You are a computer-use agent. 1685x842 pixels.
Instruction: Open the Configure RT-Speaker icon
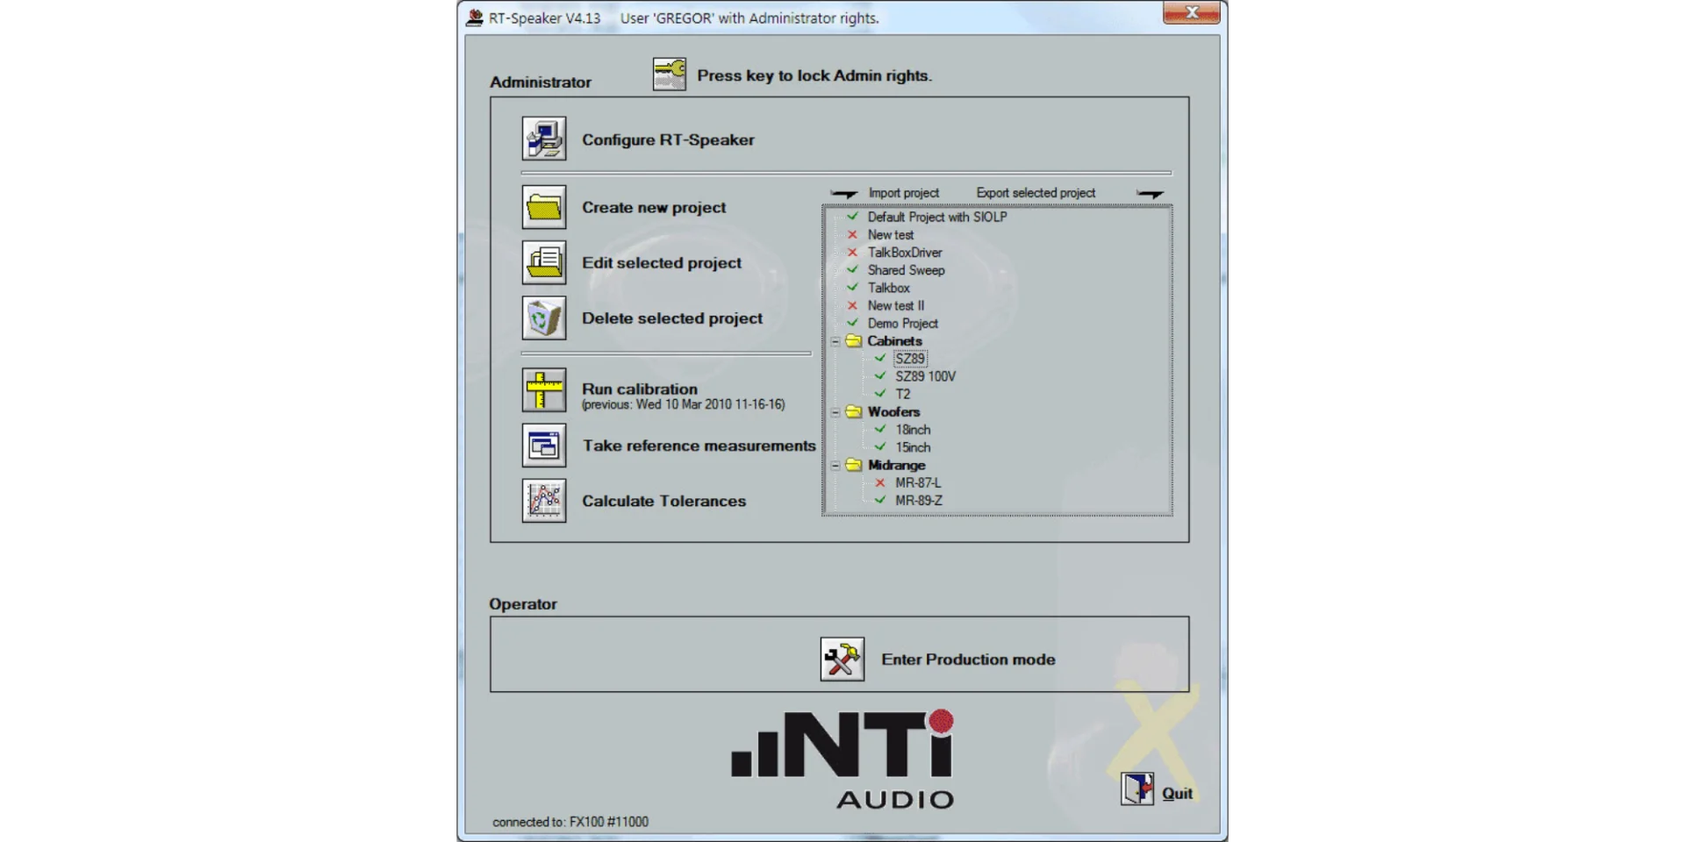pos(543,139)
